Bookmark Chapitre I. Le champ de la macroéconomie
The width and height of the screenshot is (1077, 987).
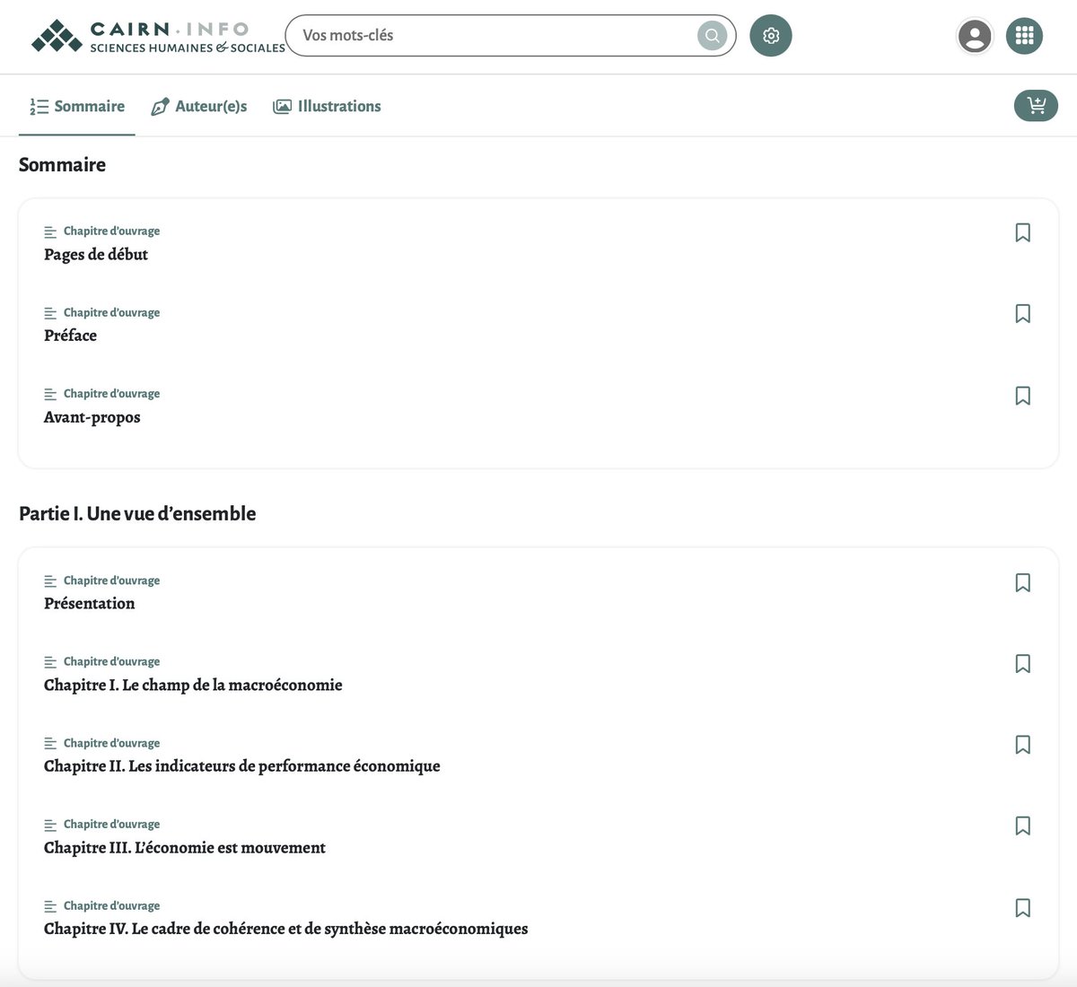[x=1022, y=663]
